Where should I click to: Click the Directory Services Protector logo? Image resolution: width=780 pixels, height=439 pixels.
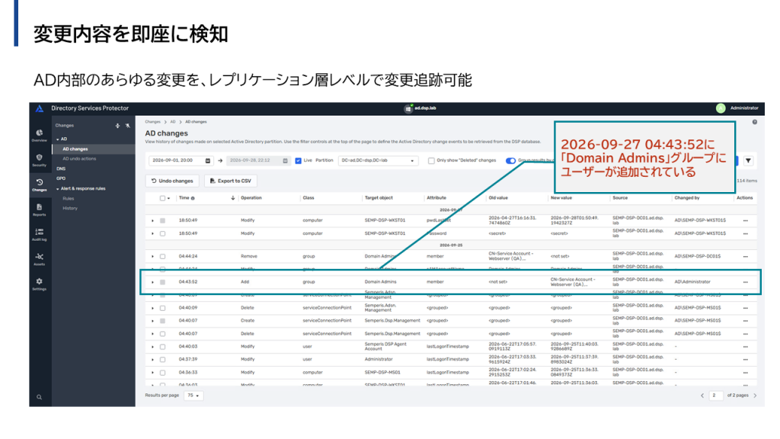[x=40, y=108]
